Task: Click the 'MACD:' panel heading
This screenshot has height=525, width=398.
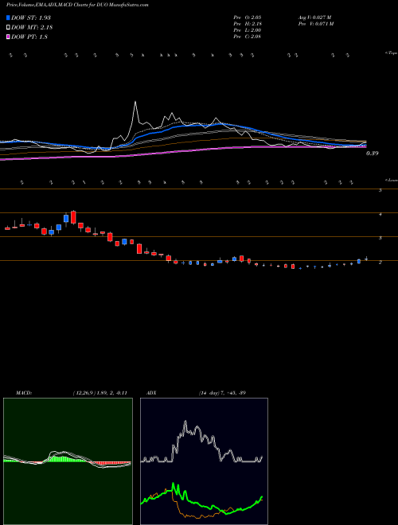Action: 24,393
